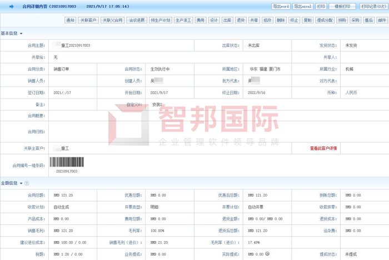Viewport: 389px width, 260px height.
Task: Click the clock icon beside 实际提成 amount
Action: (268, 254)
